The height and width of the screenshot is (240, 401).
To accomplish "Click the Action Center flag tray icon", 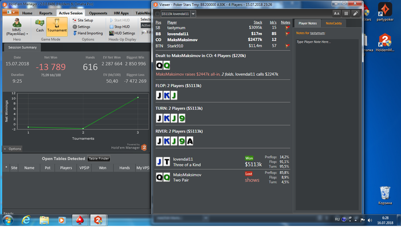I will [x=363, y=220].
